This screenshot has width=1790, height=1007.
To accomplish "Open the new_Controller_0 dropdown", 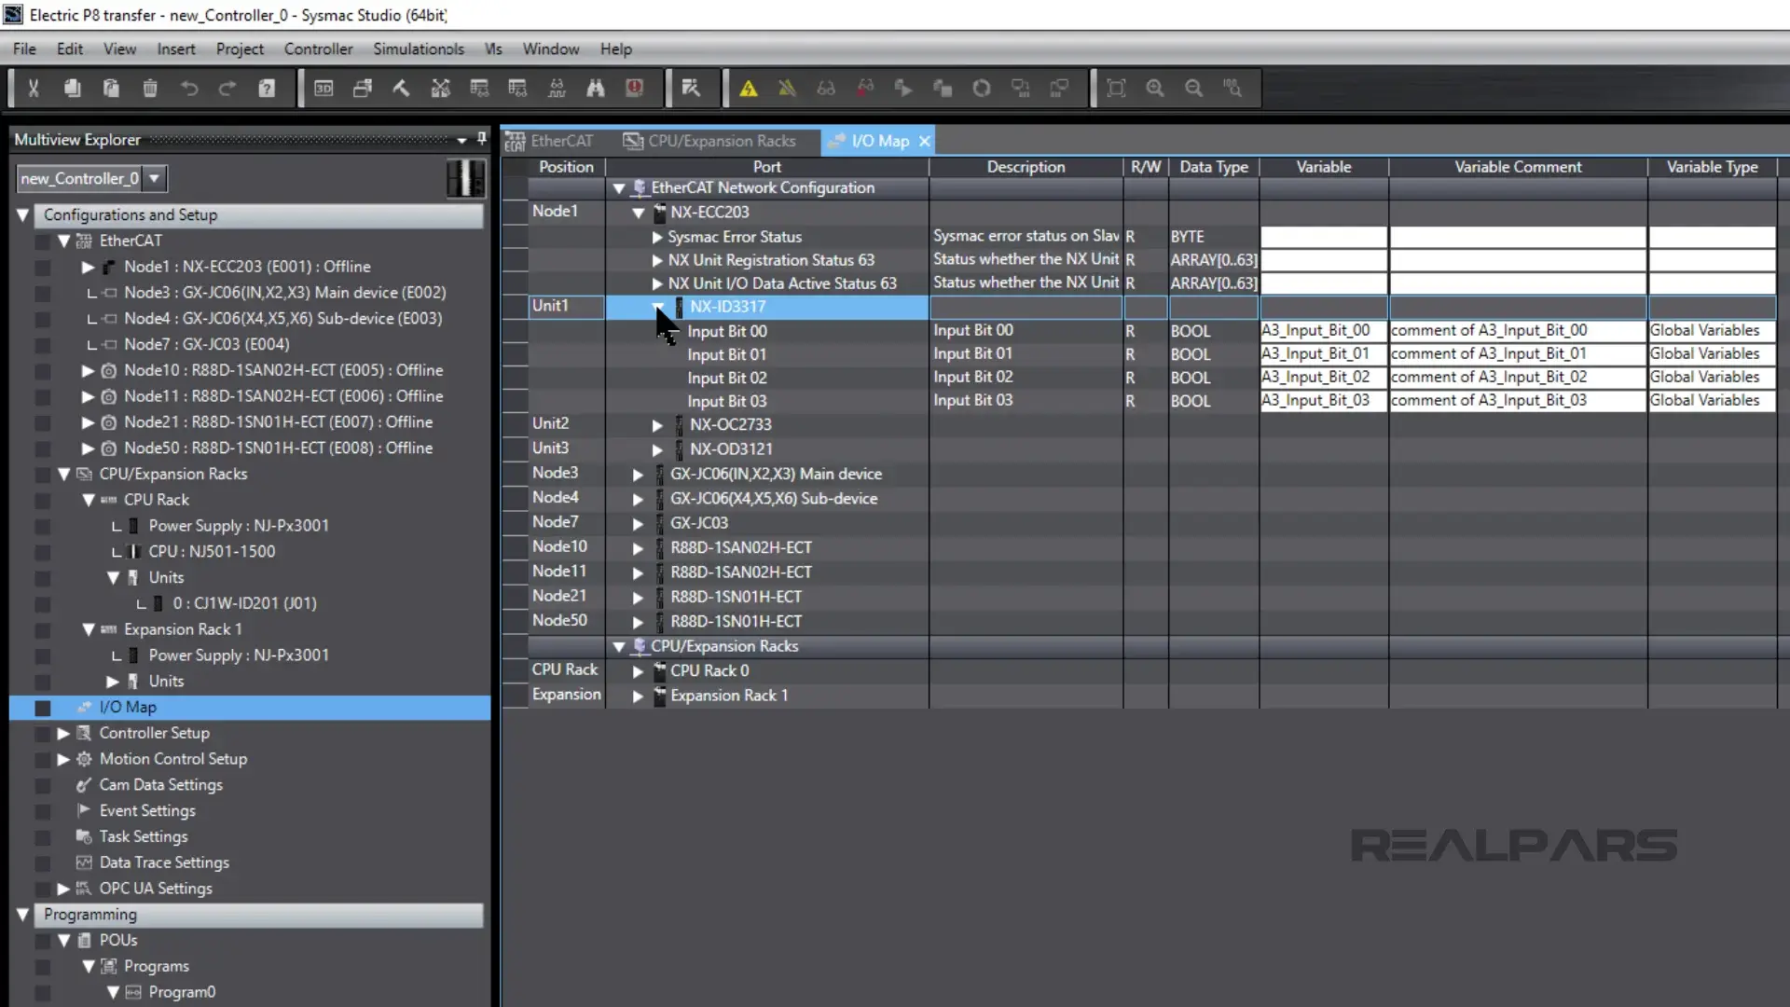I will coord(154,178).
